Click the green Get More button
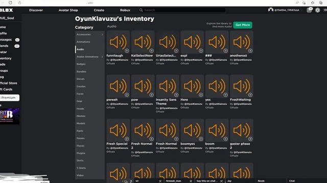Image resolution: width=327 pixels, height=183 pixels. (x=243, y=25)
